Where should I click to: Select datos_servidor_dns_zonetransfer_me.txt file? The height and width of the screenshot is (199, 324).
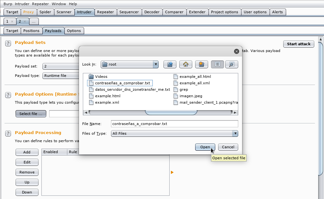pyautogui.click(x=129, y=89)
